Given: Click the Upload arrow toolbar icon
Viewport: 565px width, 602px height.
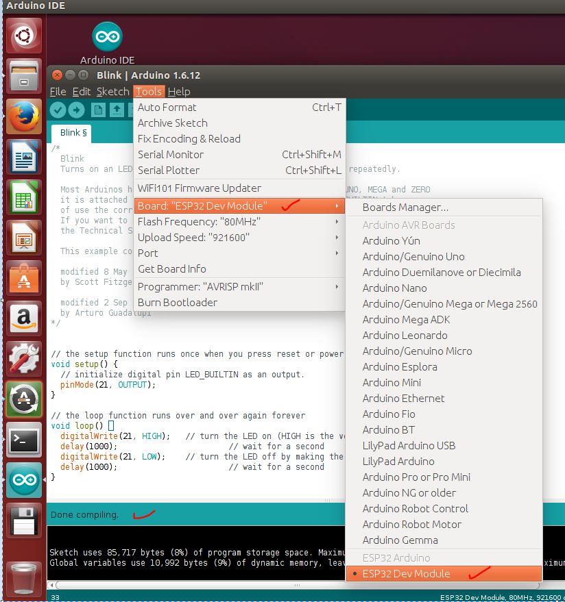Looking at the screenshot, I should (76, 110).
